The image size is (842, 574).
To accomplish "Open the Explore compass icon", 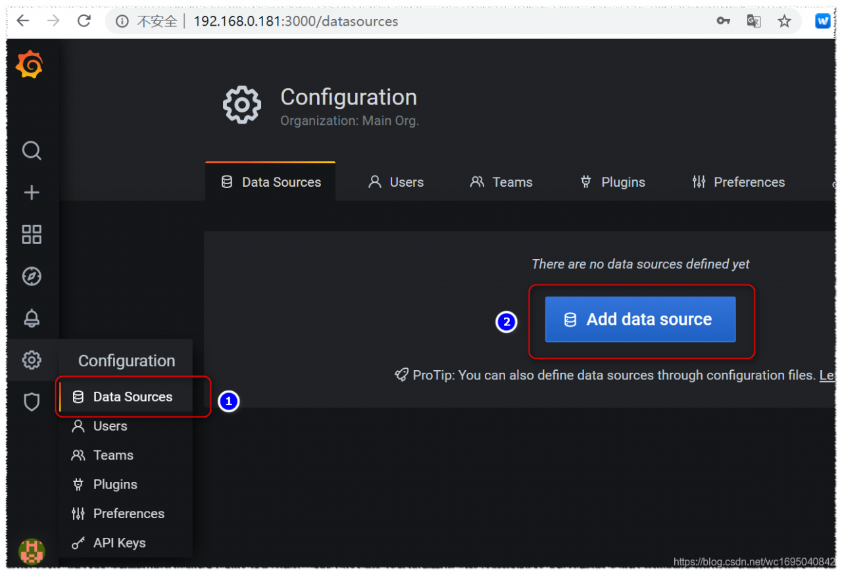I will tap(32, 277).
